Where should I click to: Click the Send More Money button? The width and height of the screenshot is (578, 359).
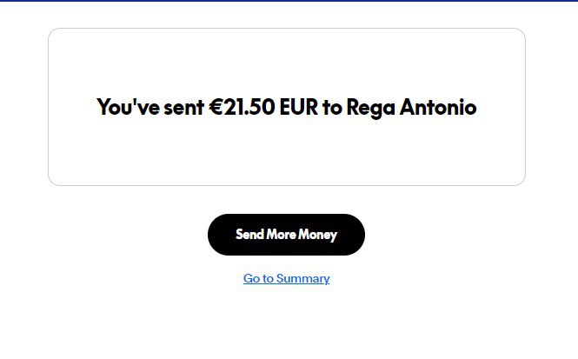click(286, 235)
